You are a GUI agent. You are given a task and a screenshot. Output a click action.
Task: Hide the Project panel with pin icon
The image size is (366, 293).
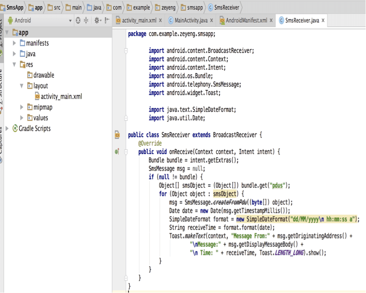point(107,20)
